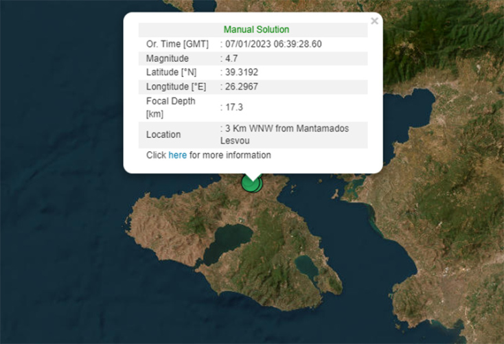This screenshot has width=504, height=344.
Task: Click the 'Longtitude [°E]' row label
Action: [179, 87]
